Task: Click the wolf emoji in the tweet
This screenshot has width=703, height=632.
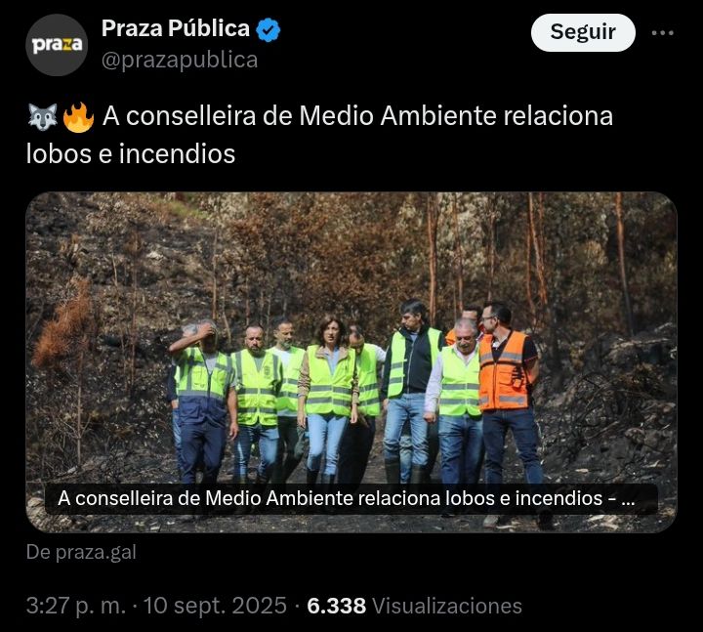Action: (x=43, y=117)
